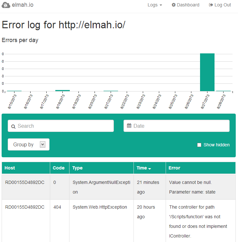Screen dimensions: 238x242
Task: Go to the elmah.io home link
Action: [17, 5]
